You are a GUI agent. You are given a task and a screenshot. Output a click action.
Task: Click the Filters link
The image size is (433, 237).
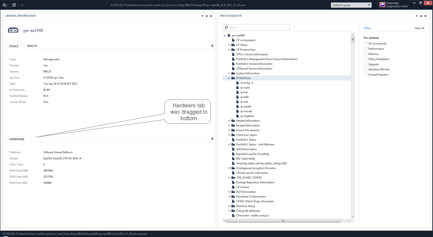367,28
